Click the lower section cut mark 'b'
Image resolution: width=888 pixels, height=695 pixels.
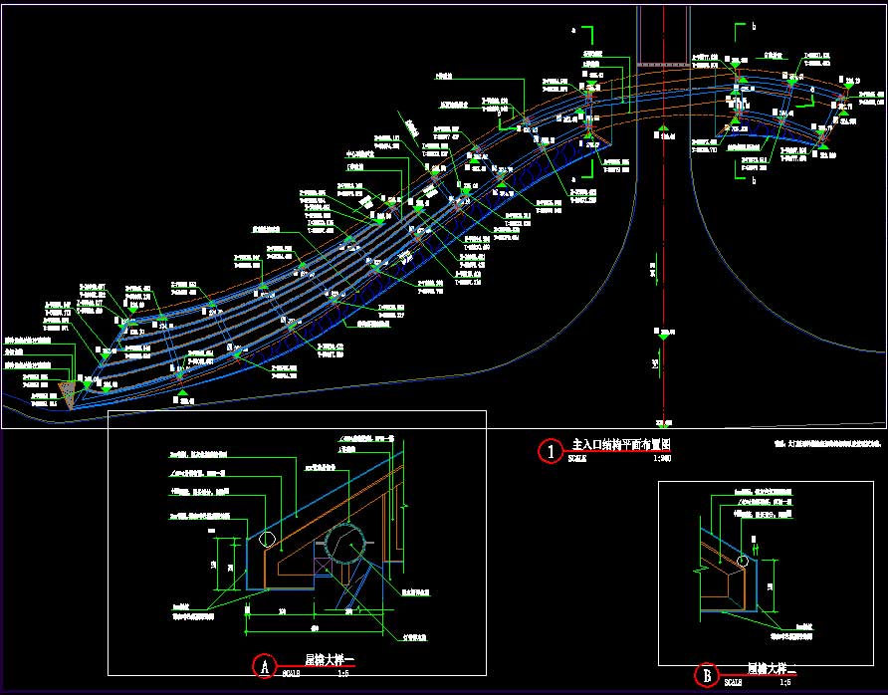[754, 181]
